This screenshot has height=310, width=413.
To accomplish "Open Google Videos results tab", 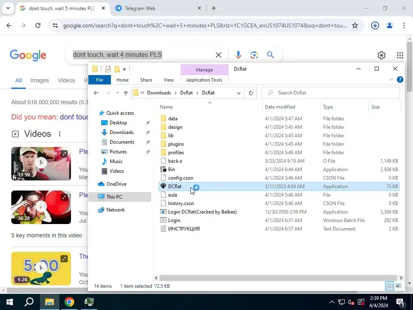I will click(67, 80).
